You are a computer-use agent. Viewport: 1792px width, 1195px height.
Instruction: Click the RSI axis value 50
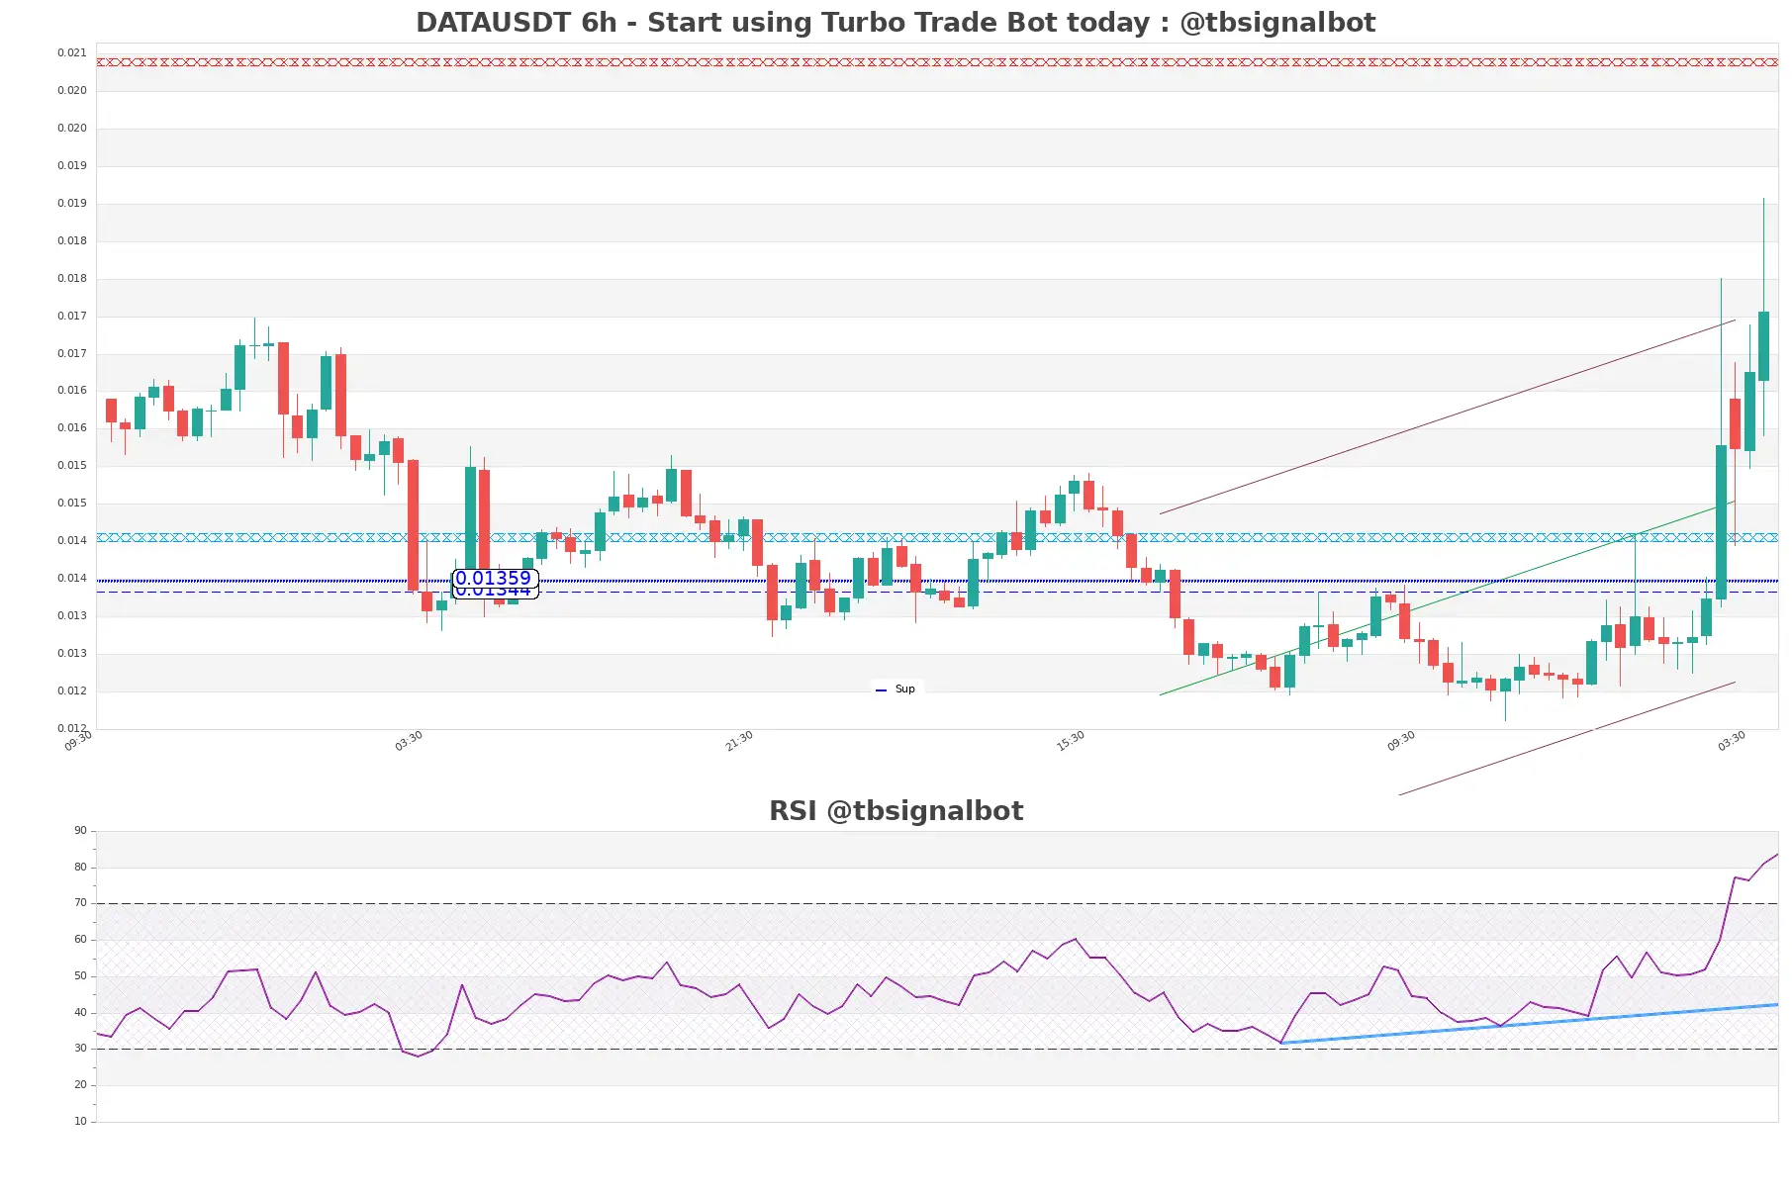tap(80, 975)
